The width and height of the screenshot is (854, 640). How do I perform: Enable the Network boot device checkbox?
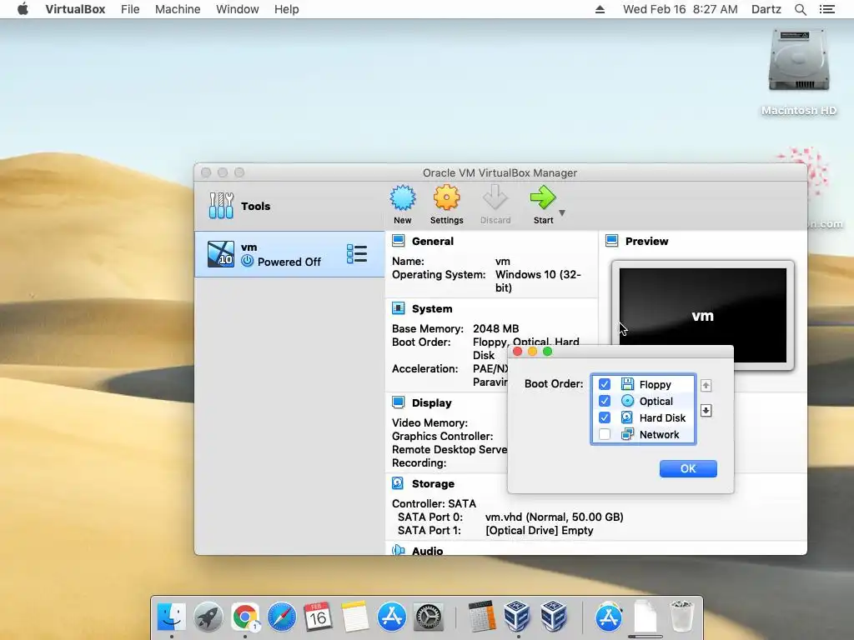(605, 434)
